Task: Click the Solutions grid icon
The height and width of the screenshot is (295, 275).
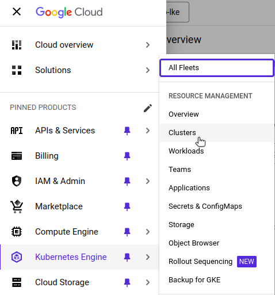Action: pos(17,70)
